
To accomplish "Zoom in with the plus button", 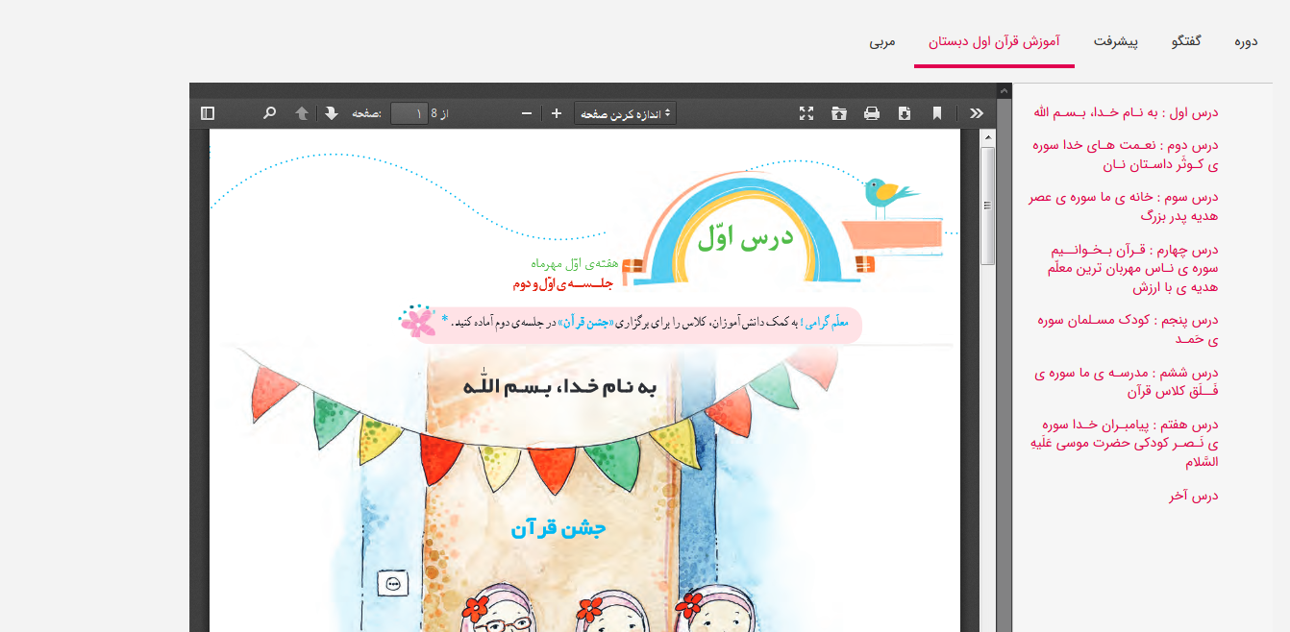I will (x=557, y=113).
